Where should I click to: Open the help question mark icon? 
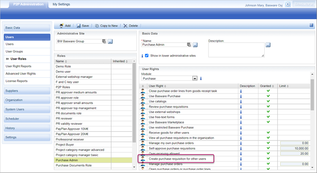point(312,25)
